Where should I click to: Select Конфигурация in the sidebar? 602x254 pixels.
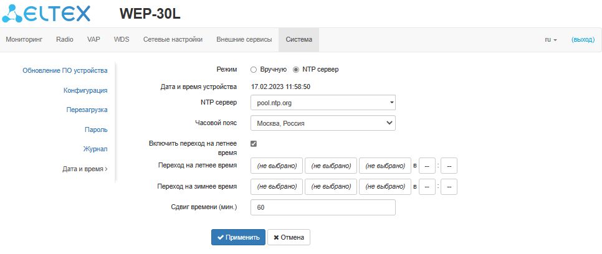[x=85, y=90]
